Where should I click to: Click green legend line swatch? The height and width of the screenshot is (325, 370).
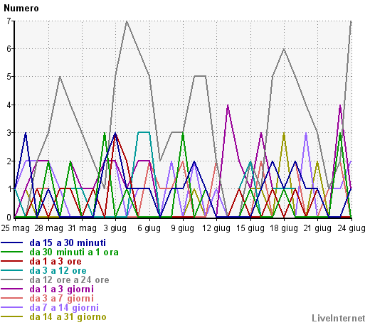tap(12, 252)
